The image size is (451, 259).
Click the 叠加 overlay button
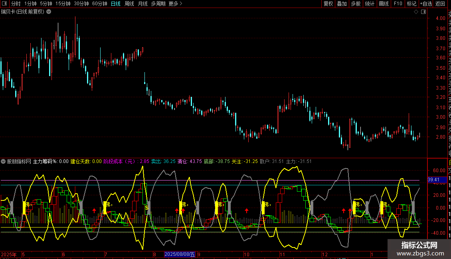[342, 4]
